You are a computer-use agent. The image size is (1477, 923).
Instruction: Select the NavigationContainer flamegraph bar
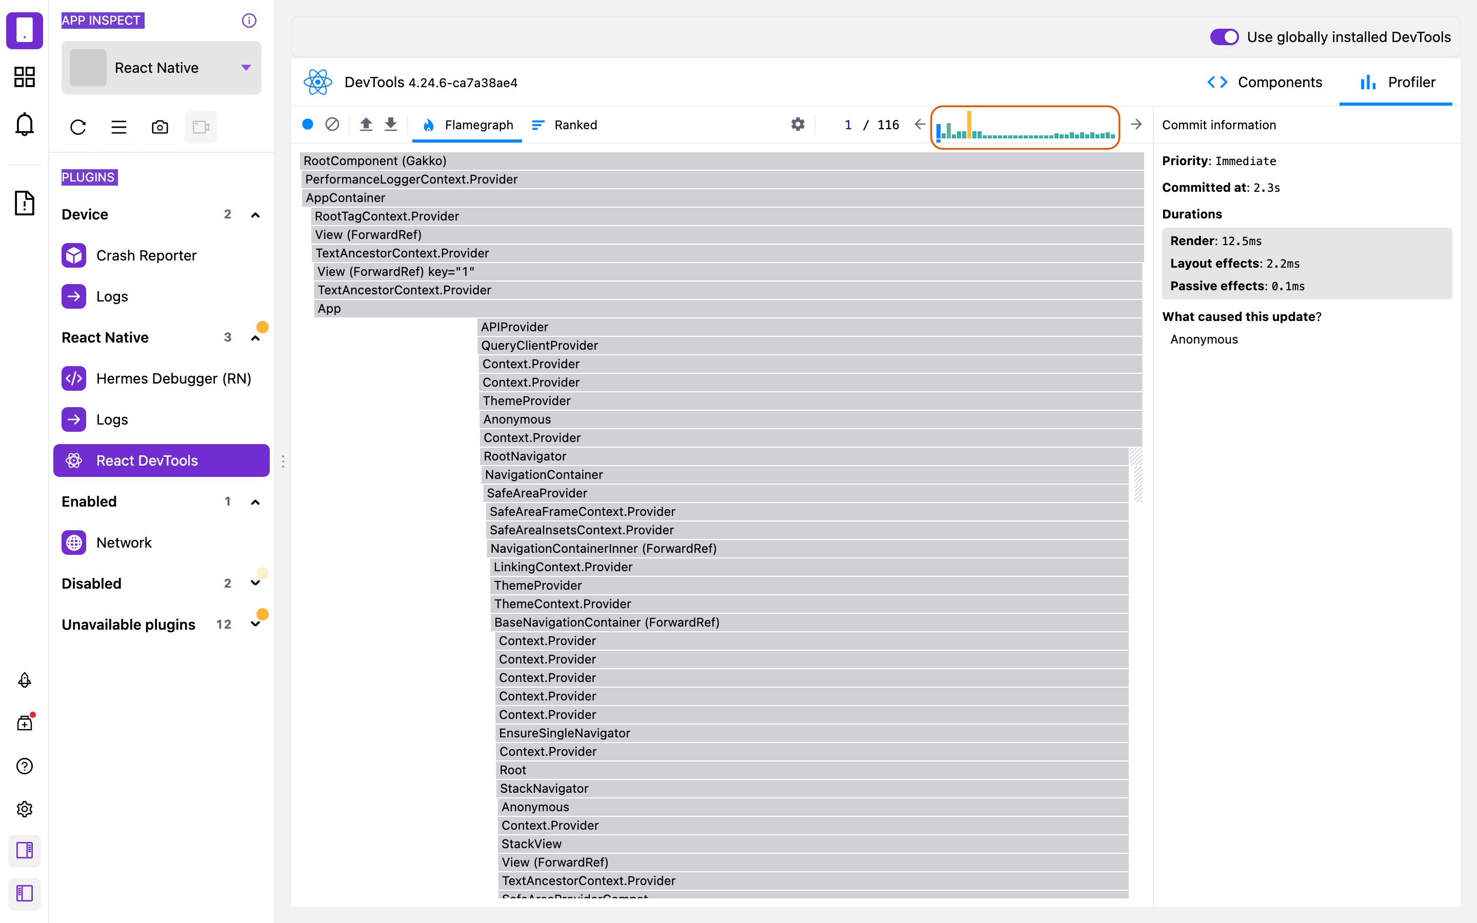[805, 474]
